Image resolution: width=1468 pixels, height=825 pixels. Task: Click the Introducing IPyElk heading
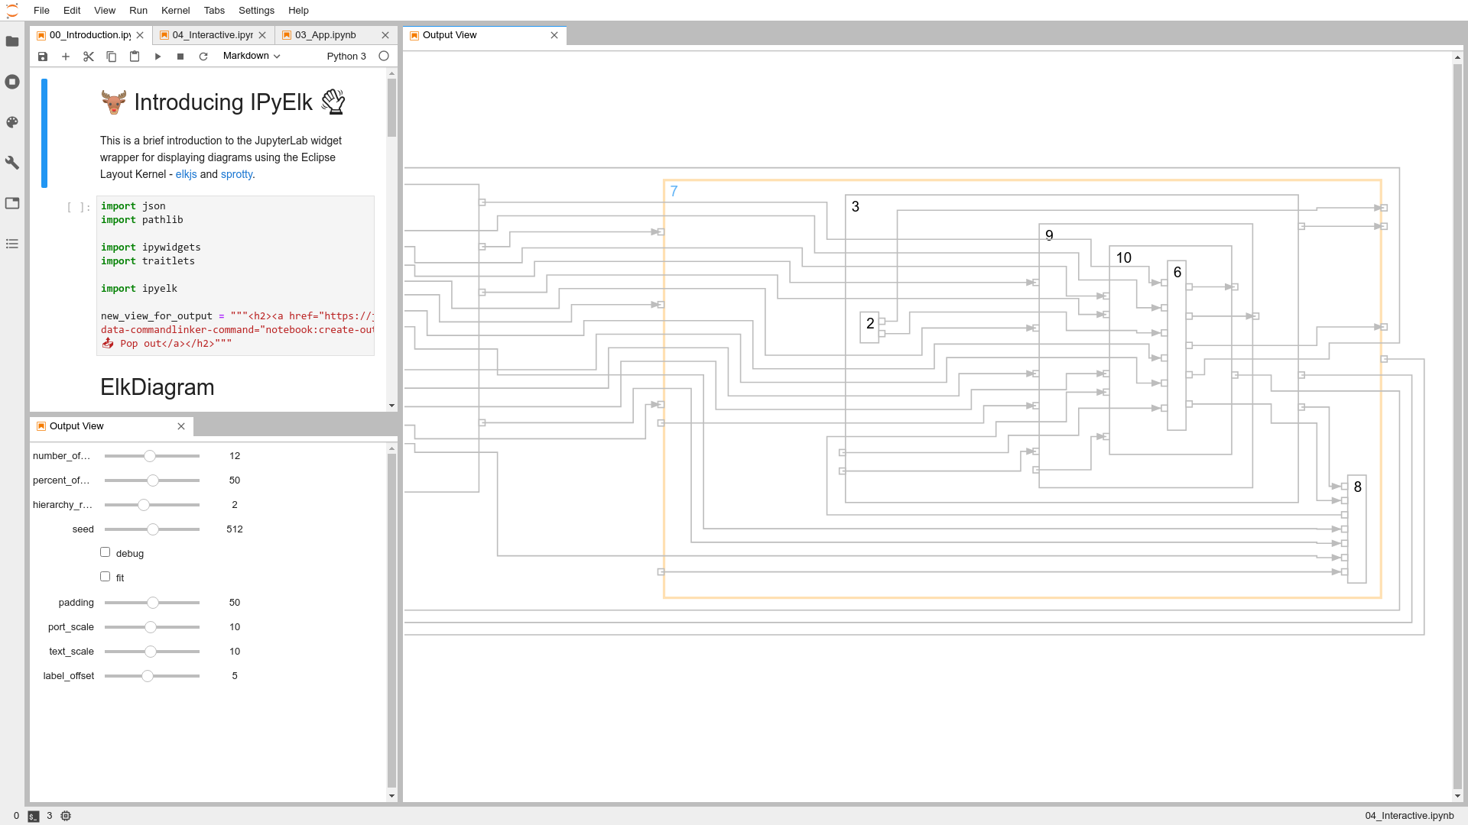[223, 102]
